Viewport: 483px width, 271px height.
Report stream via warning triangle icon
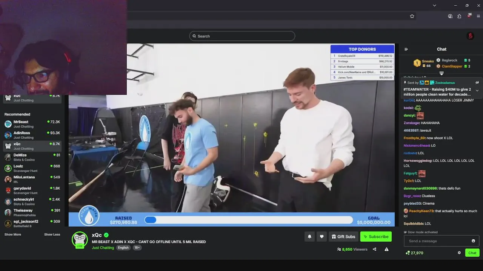[x=386, y=249]
